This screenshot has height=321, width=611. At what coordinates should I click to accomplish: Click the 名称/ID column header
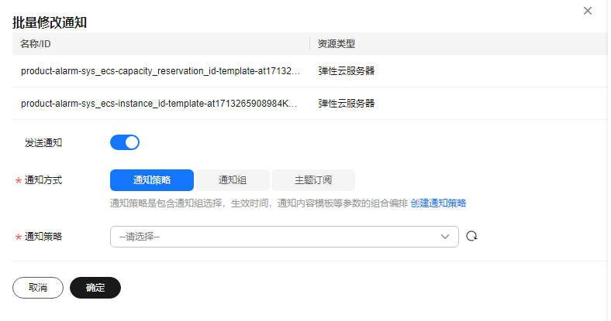[36, 44]
